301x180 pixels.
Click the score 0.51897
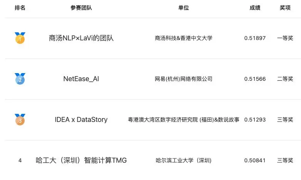[255, 38]
